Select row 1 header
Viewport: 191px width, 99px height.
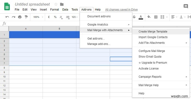(x=4, y=35)
